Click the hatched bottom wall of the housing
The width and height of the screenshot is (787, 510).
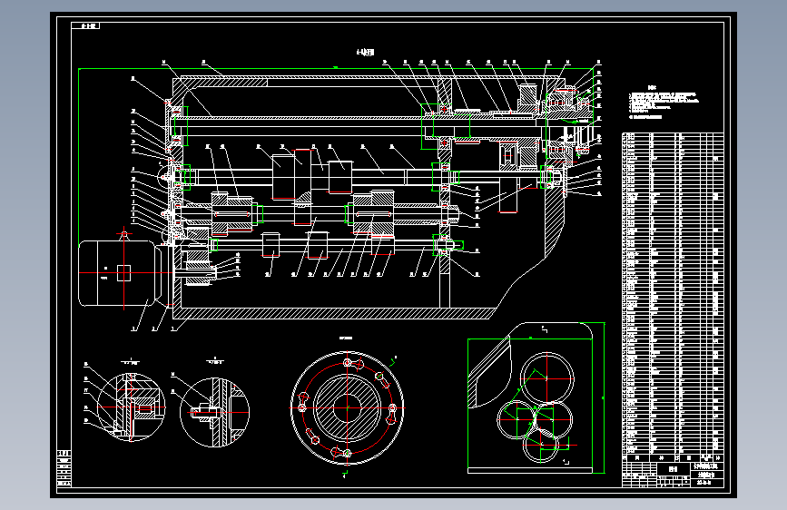tap(334, 313)
